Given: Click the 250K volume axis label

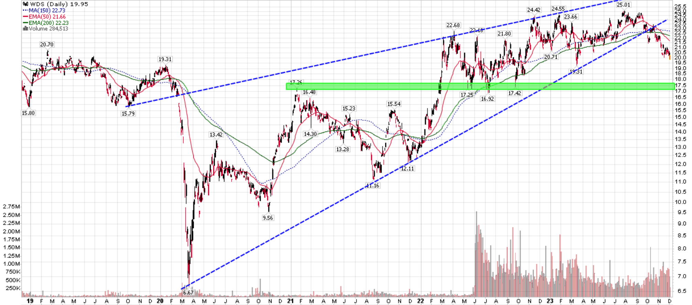Looking at the screenshot, I should [13, 288].
